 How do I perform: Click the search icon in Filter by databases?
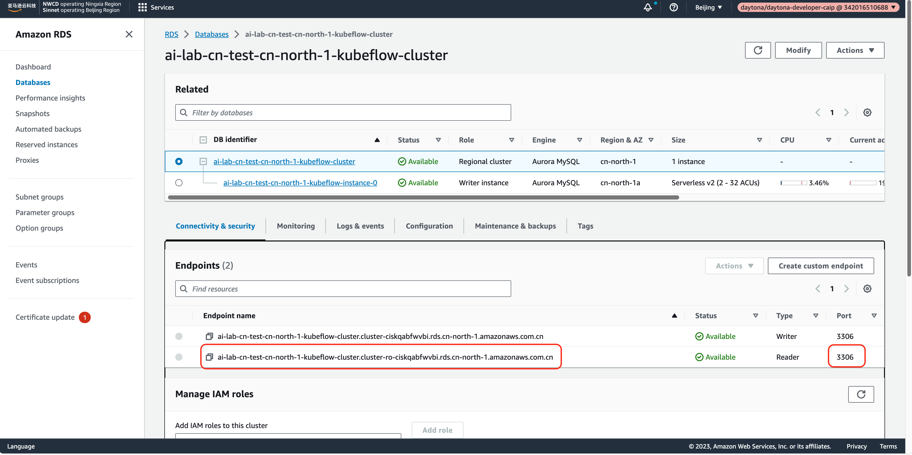click(x=183, y=112)
